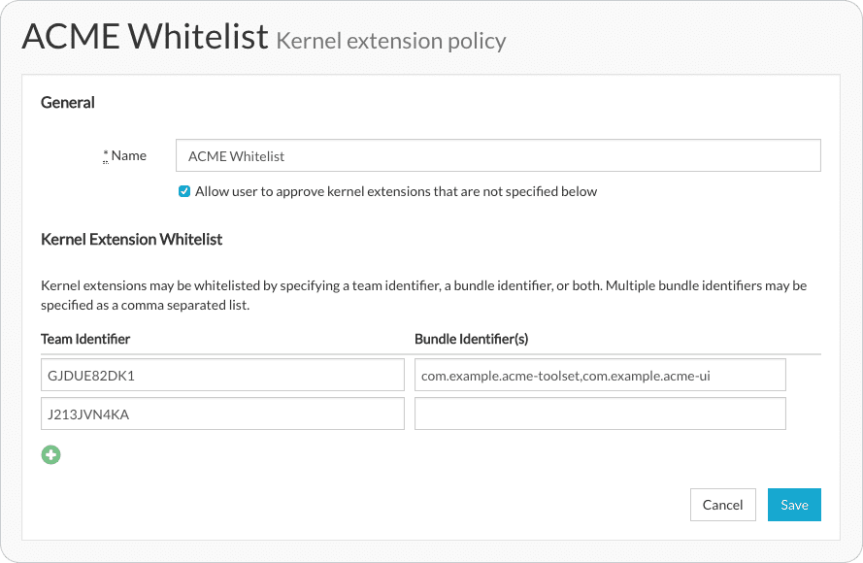Screen dimensions: 863x563
Task: Save the kernel extension policy
Action: click(794, 505)
